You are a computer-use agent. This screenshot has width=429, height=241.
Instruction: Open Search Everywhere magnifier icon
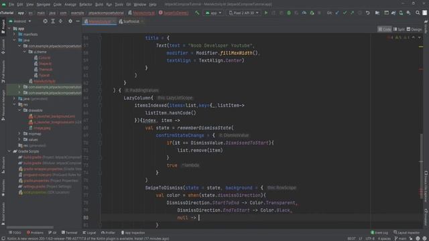point(418,13)
